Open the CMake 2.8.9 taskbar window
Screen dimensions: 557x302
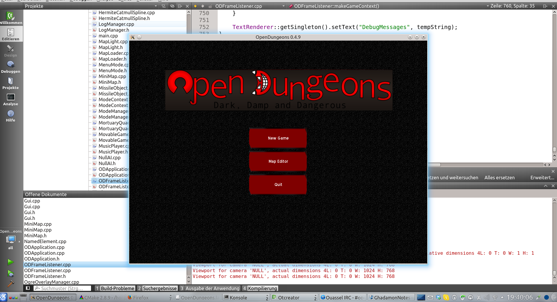click(x=101, y=297)
